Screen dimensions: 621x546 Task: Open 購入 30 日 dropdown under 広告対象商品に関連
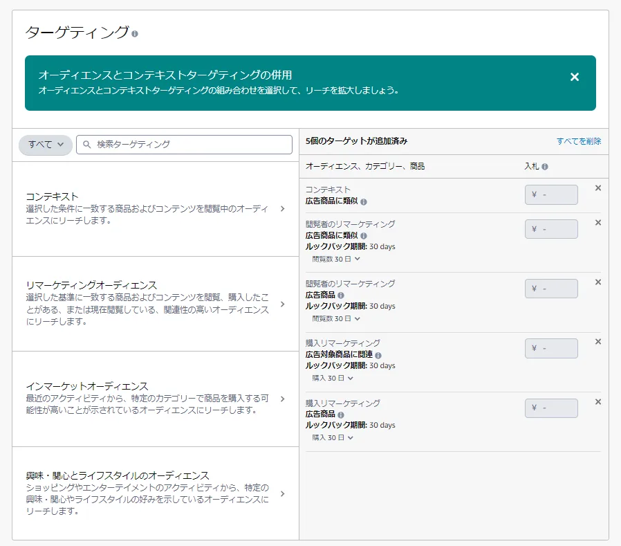(x=332, y=379)
